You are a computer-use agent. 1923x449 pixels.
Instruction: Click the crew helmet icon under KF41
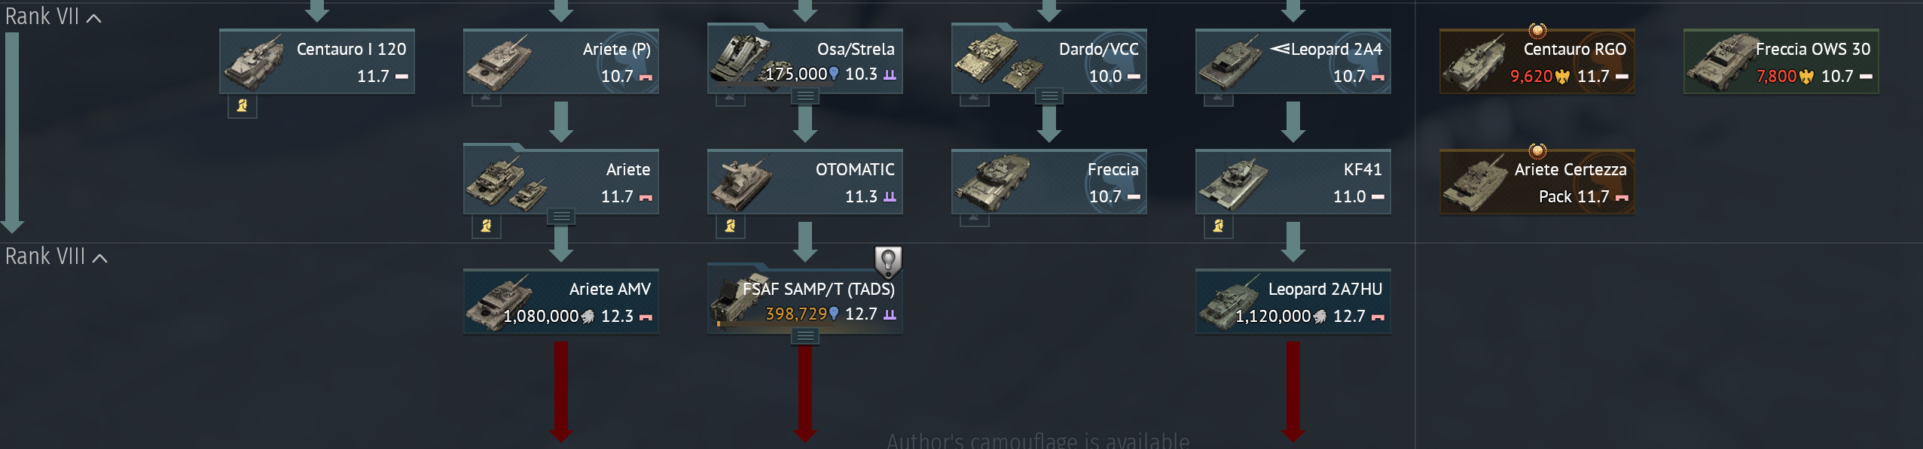pyautogui.click(x=1218, y=226)
